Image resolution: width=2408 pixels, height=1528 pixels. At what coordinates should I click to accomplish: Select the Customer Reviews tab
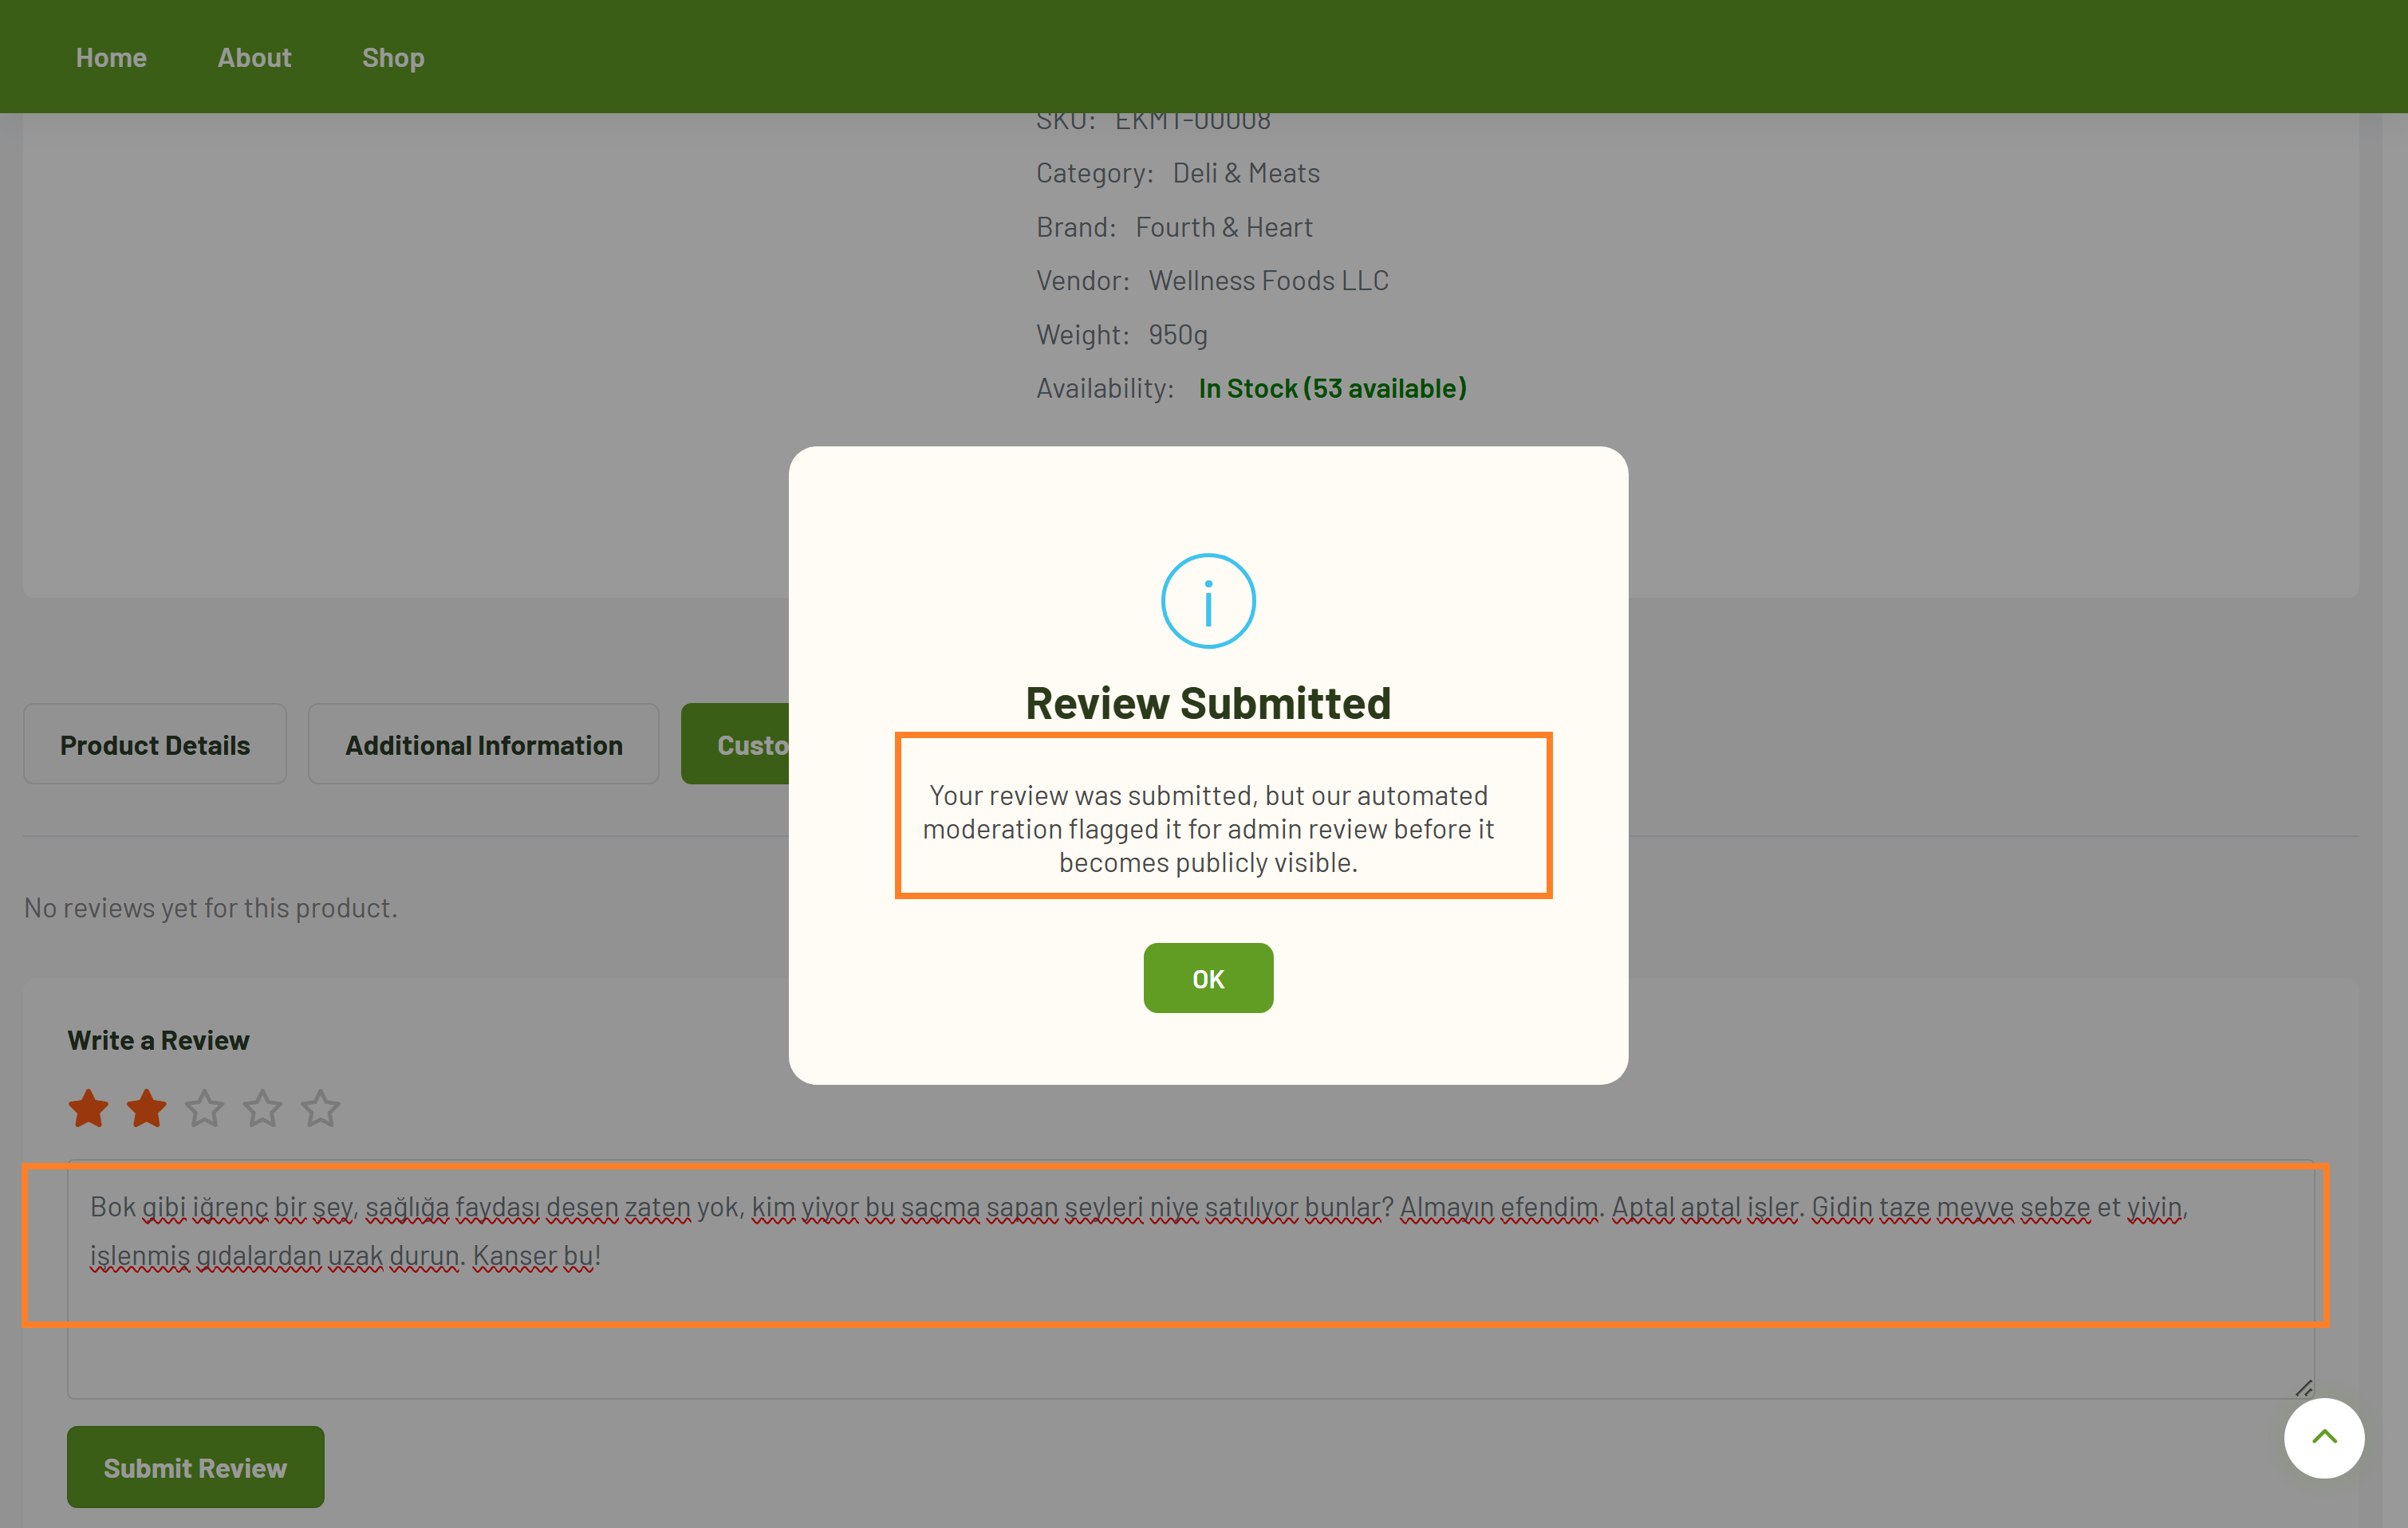[735, 744]
